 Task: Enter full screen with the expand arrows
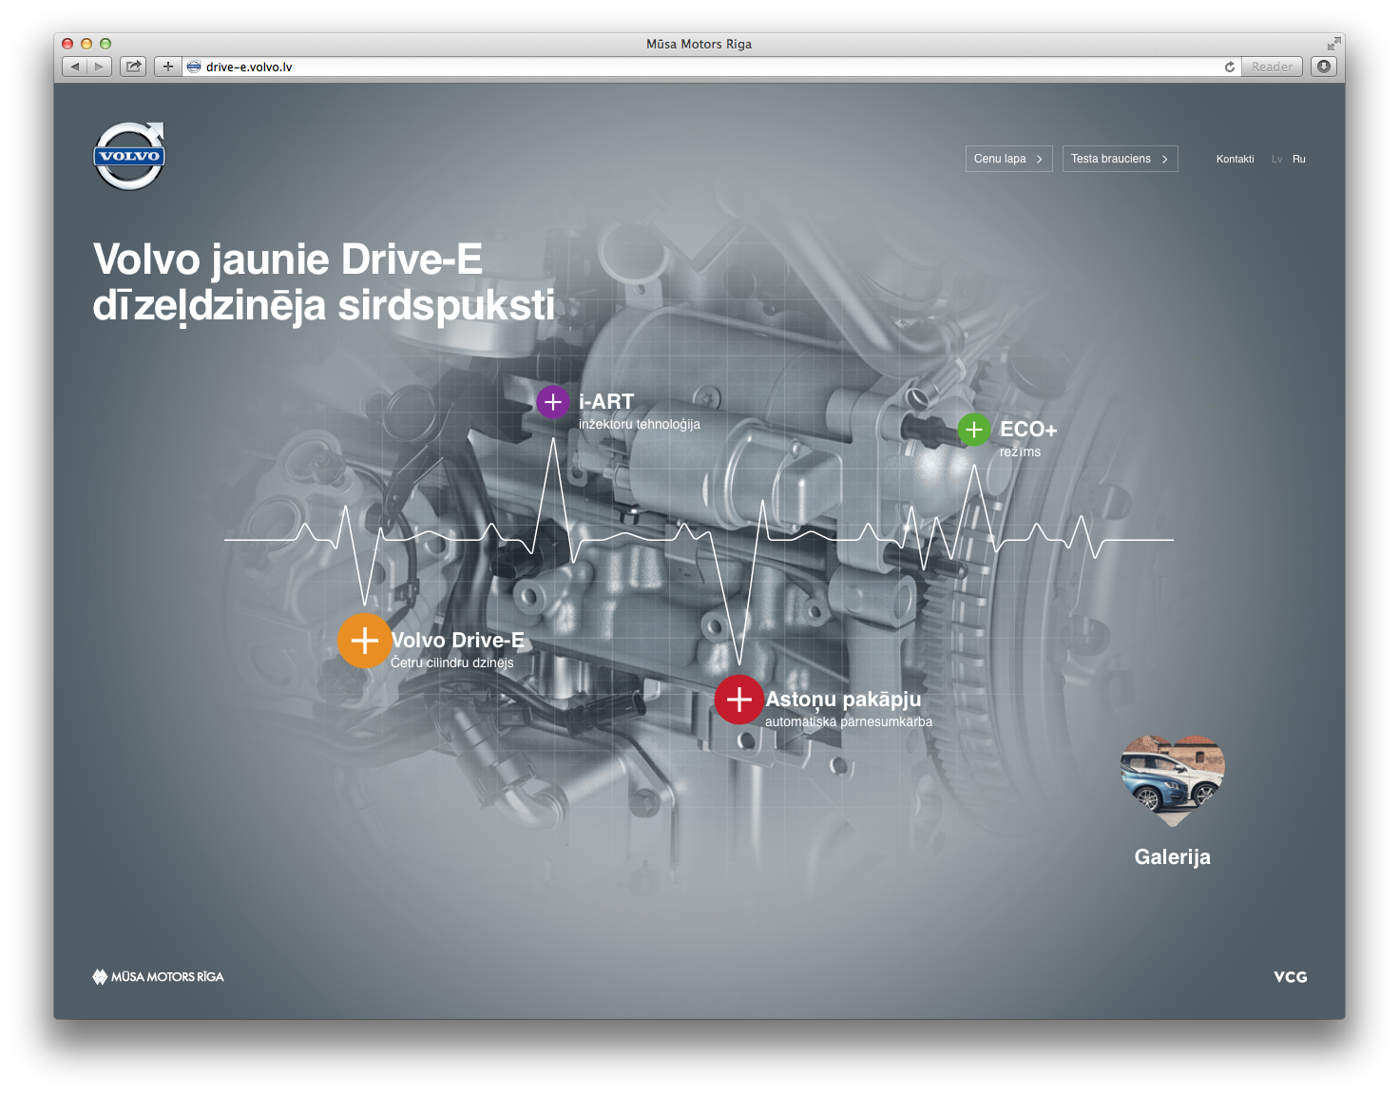(x=1333, y=44)
